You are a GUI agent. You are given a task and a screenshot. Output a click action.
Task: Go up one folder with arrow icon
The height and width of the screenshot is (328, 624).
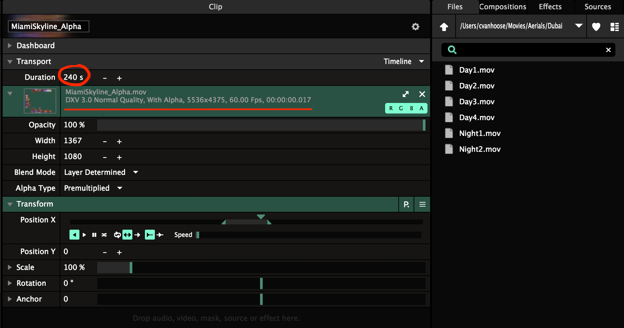pos(444,27)
